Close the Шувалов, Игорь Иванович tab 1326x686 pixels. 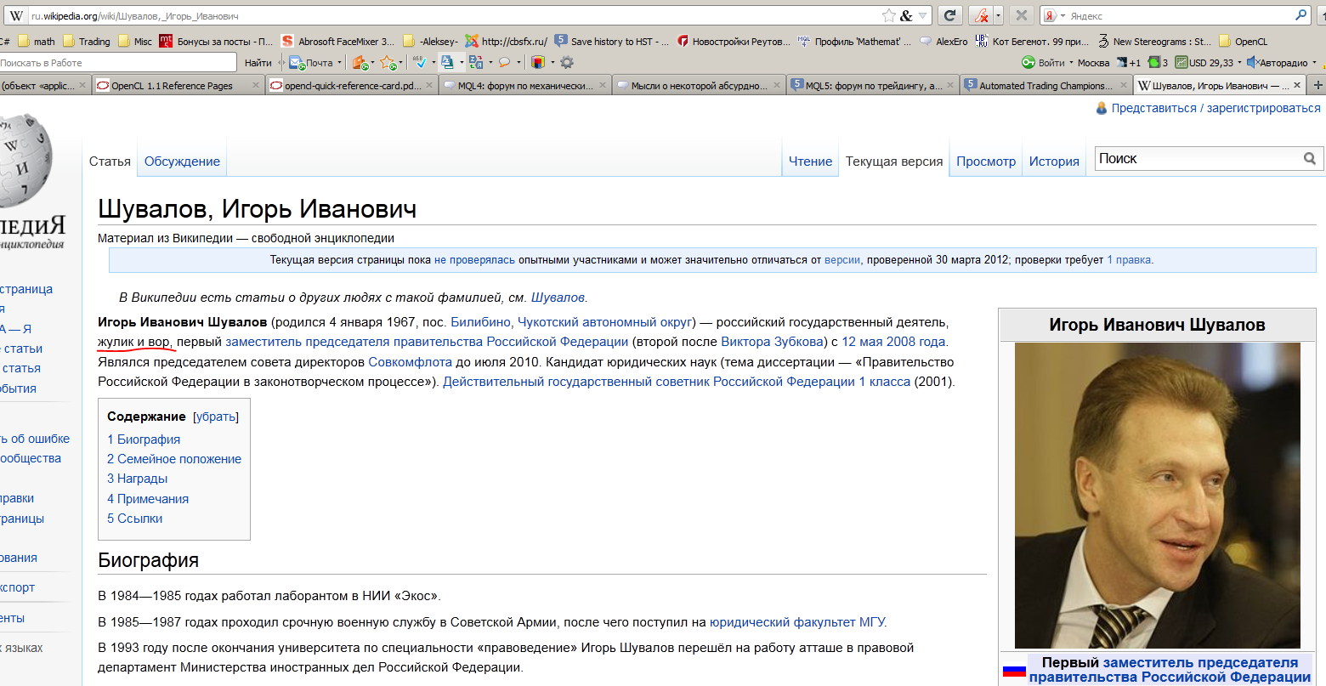(x=1297, y=85)
